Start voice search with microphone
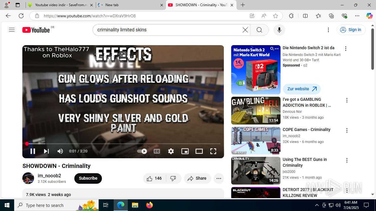This screenshot has height=211, width=376. 279,30
